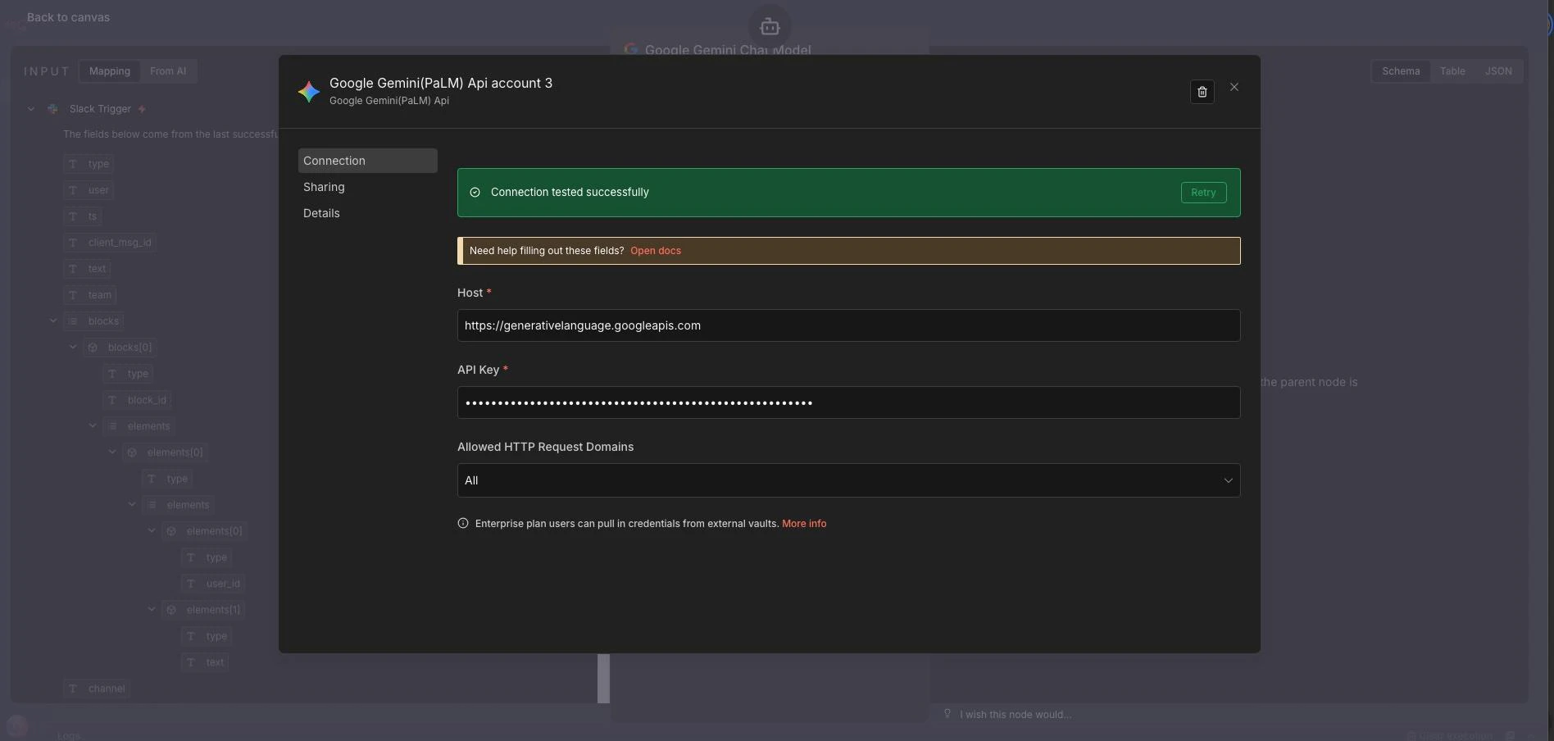This screenshot has height=741, width=1554.
Task: Collapse the blocks[0] chevron
Action: tap(73, 348)
